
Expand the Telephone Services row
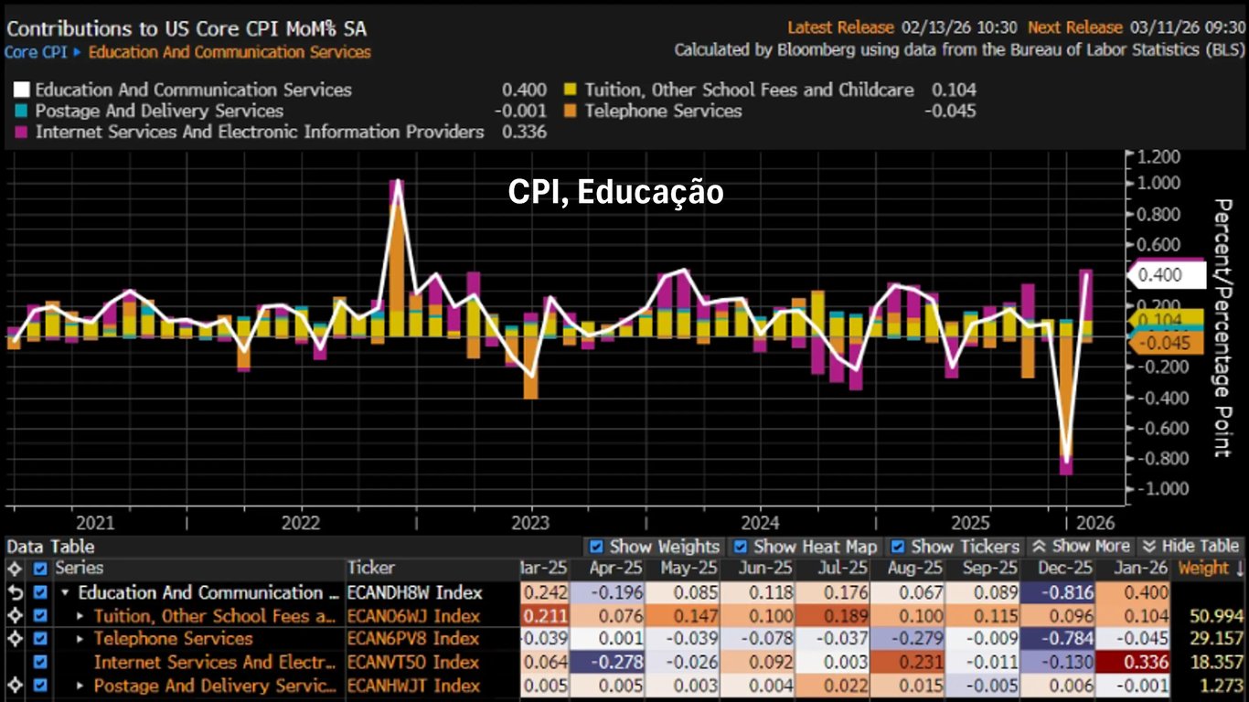click(81, 639)
